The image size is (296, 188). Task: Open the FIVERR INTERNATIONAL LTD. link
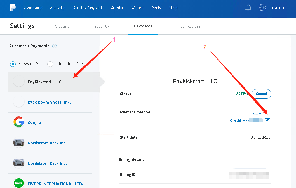coord(55,184)
